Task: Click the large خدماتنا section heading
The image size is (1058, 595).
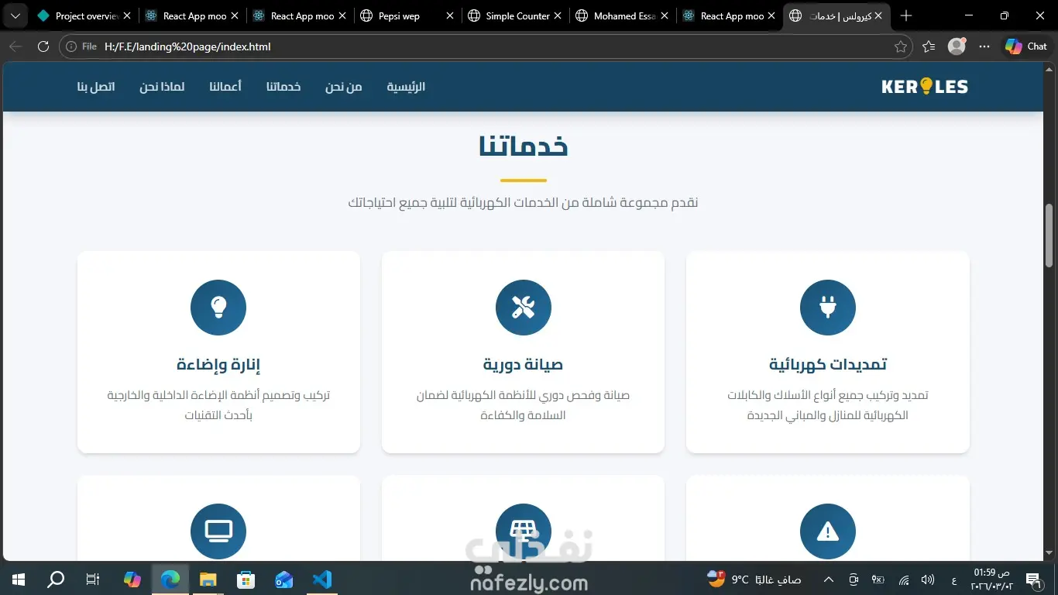Action: tap(524, 146)
